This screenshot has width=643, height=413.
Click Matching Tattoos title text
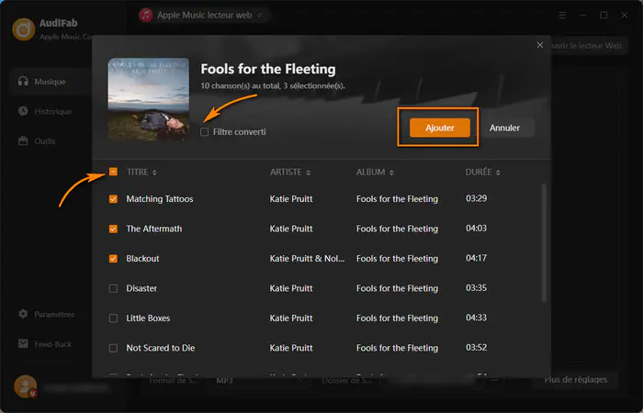(160, 199)
